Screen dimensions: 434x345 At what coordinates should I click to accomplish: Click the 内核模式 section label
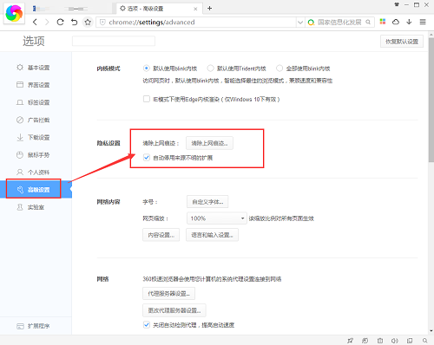pos(108,68)
